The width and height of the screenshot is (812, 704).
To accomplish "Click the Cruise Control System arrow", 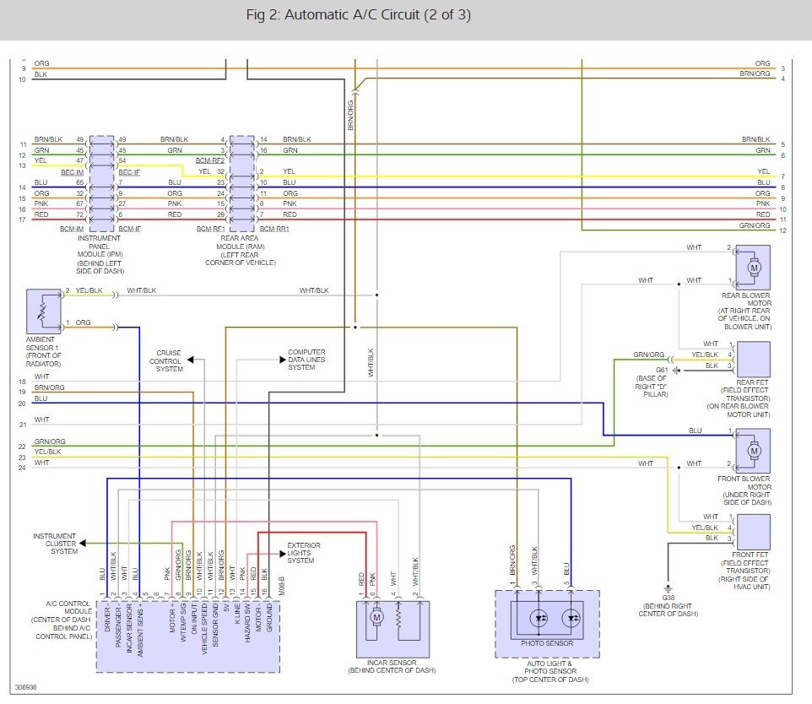I will 190,360.
